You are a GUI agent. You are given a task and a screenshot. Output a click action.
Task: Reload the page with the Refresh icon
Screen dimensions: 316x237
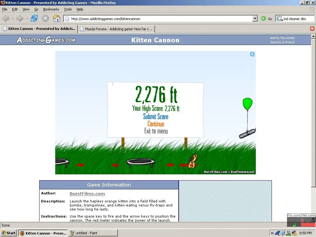[34, 18]
